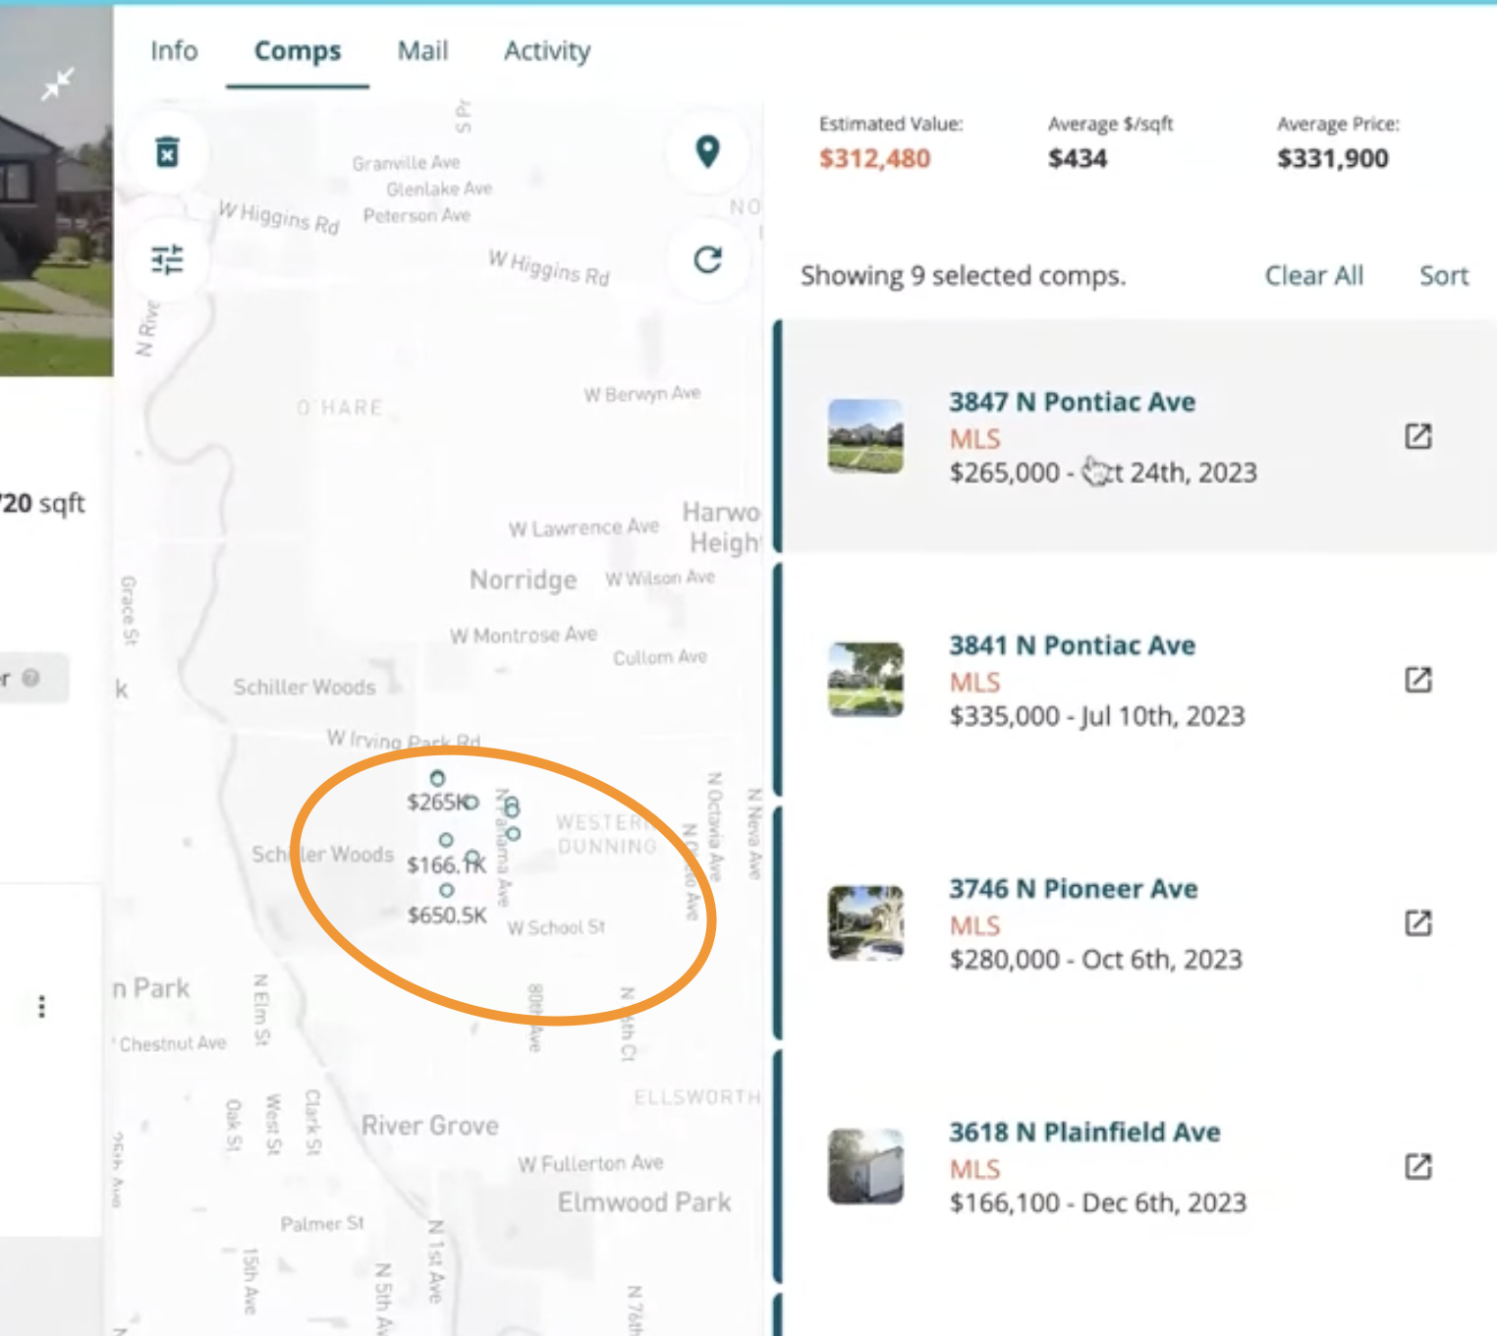Click the trash delete icon on map
1497x1336 pixels.
[168, 152]
